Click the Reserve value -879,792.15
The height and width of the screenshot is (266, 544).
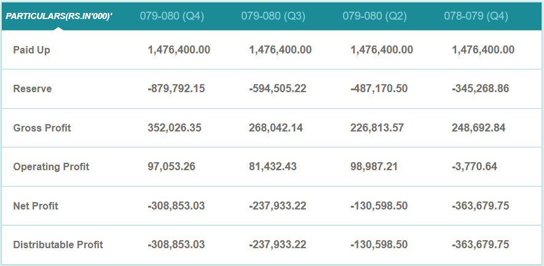pyautogui.click(x=176, y=88)
